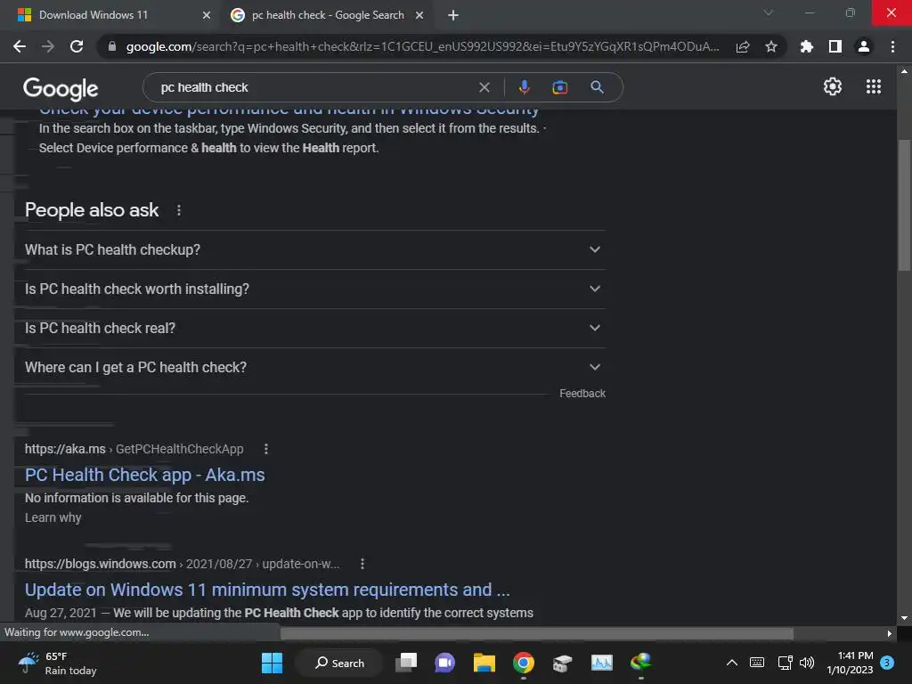
Task: Open the Chrome three-dot menu
Action: (x=892, y=46)
